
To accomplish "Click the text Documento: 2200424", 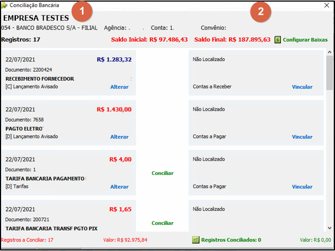I will [28, 70].
